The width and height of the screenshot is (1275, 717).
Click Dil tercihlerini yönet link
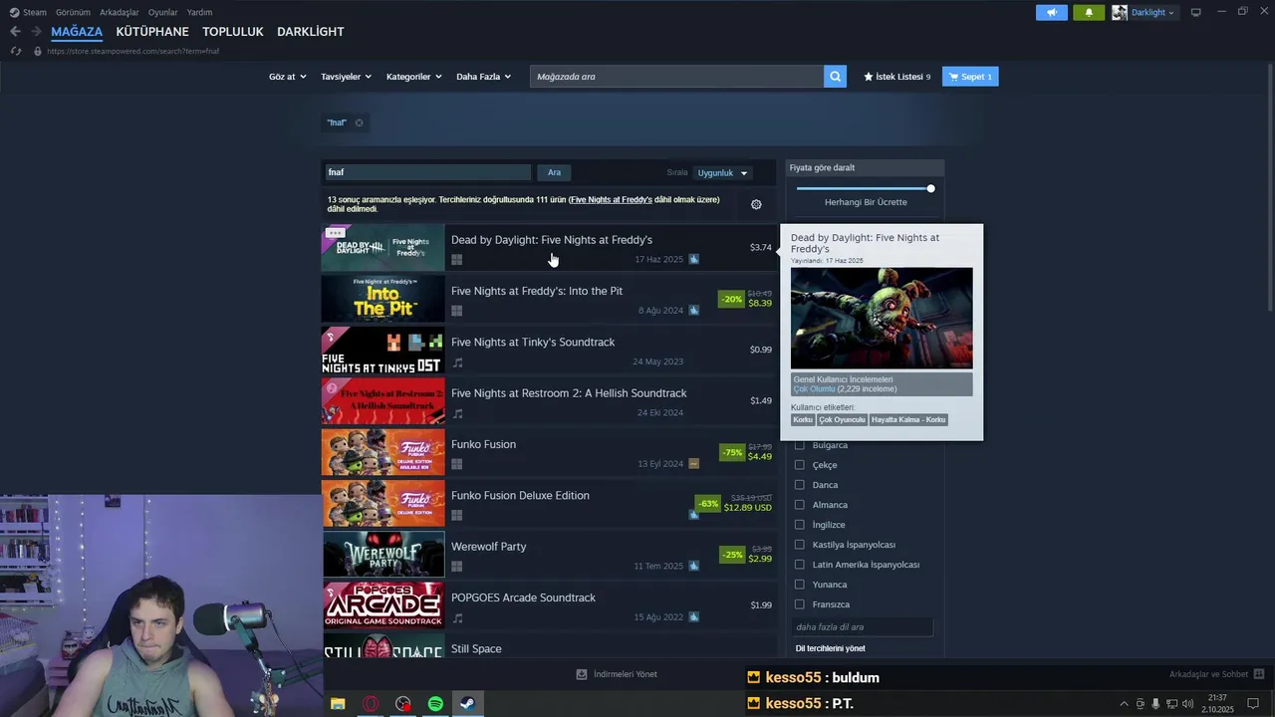[831, 648]
